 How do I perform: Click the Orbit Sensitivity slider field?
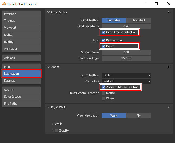pos(126,26)
